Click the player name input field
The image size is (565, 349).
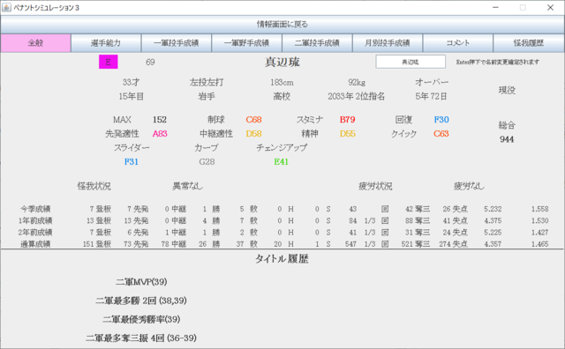click(x=411, y=62)
